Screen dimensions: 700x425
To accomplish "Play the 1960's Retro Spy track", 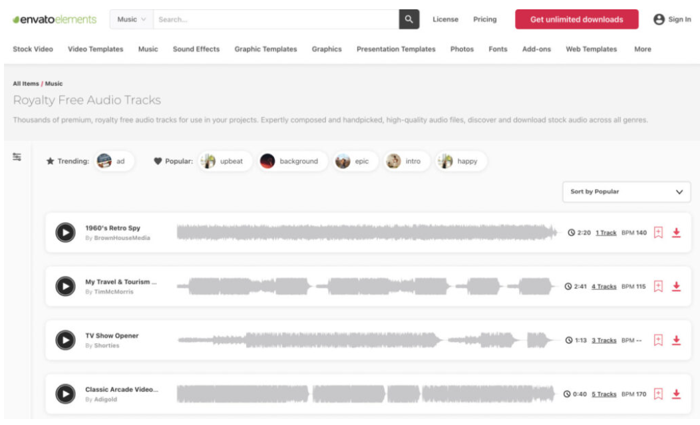I will (x=65, y=233).
